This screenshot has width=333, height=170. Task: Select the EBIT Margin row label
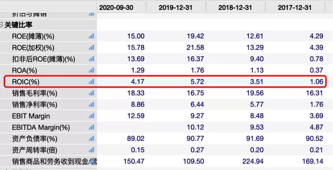[x=31, y=116]
